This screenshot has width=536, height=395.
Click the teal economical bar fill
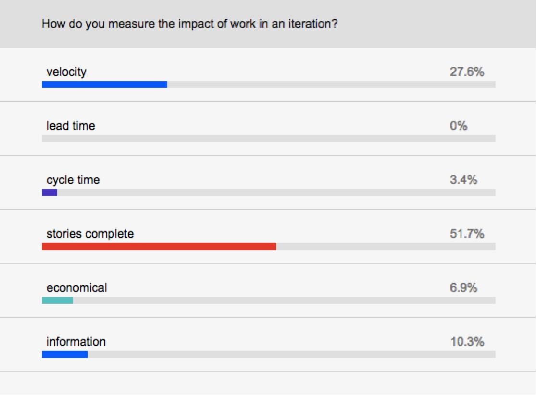tap(57, 300)
